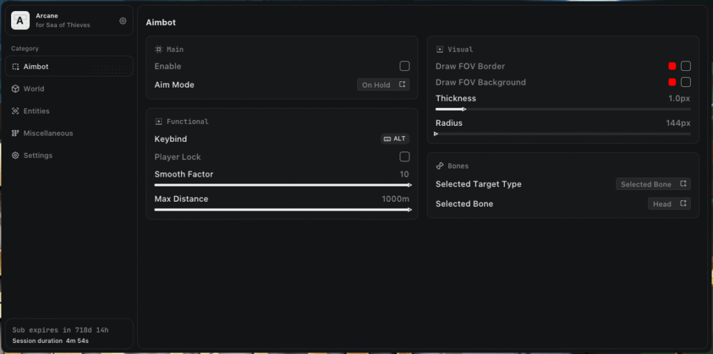
Task: Click the Arcane 'A' logo
Action: pos(19,22)
